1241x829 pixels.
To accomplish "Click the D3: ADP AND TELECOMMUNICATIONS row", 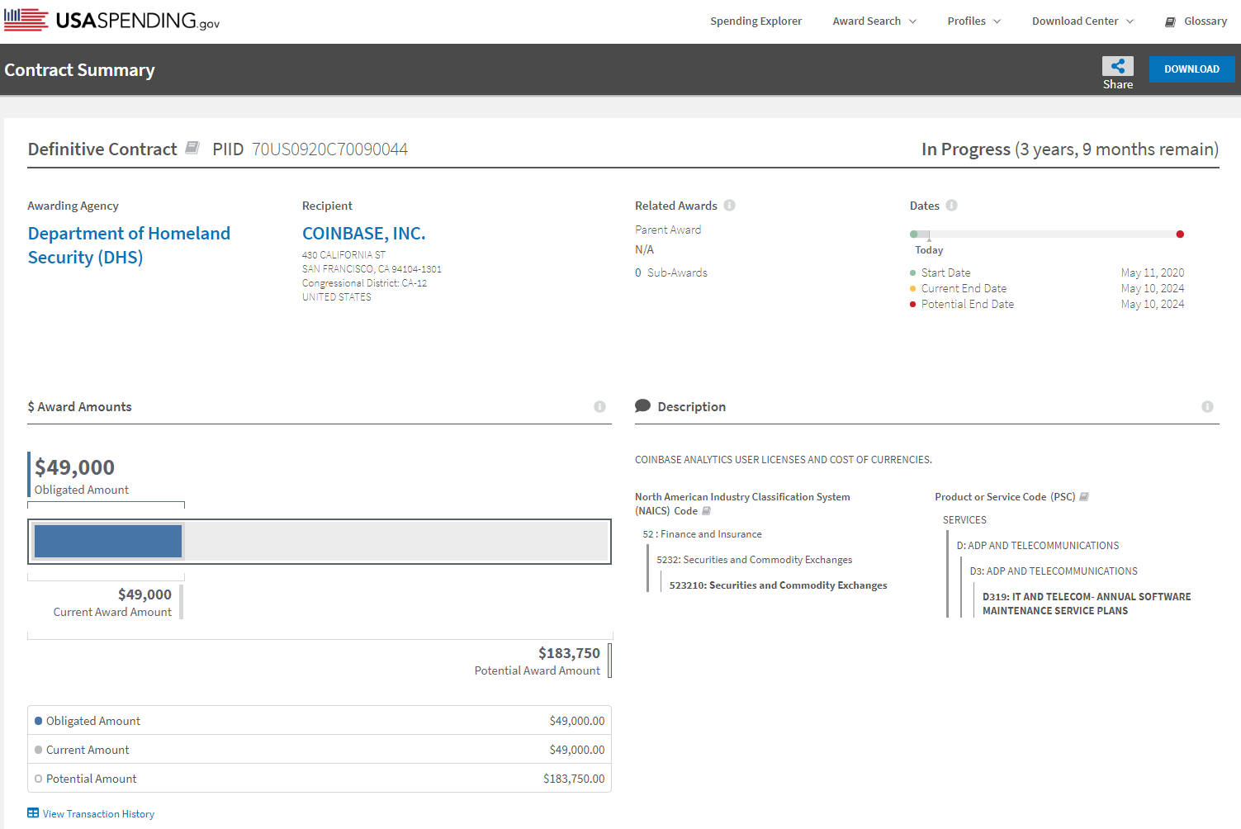I will coord(1054,571).
